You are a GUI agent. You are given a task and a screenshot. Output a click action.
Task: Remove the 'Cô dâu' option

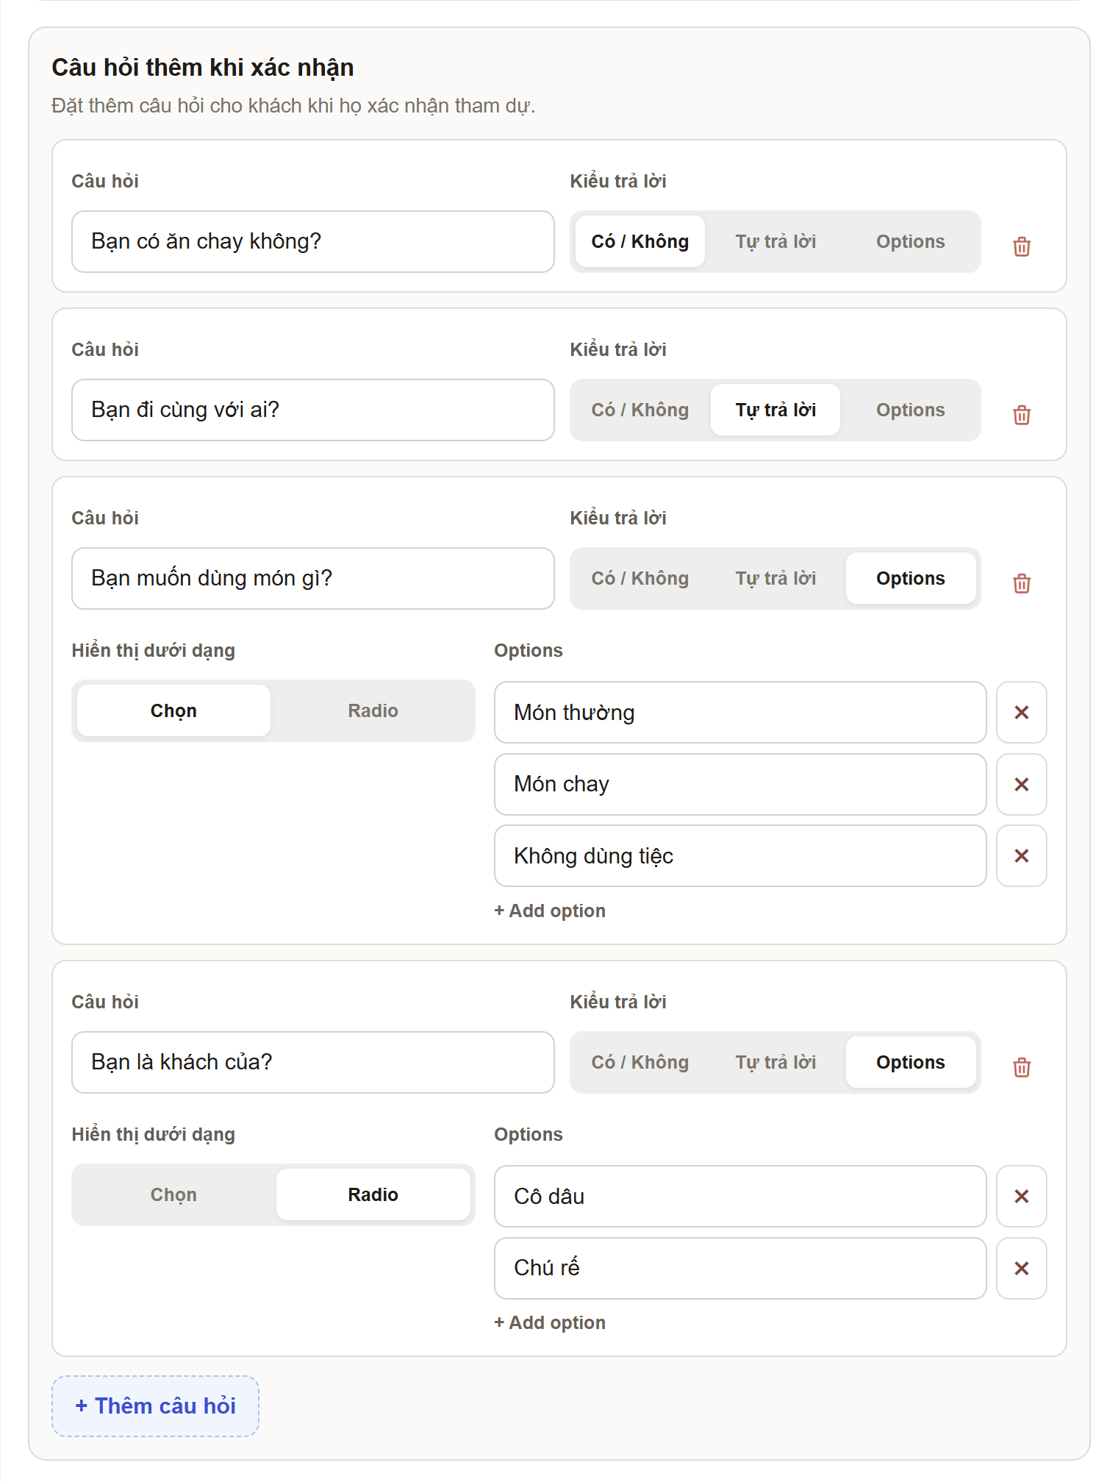click(x=1021, y=1196)
